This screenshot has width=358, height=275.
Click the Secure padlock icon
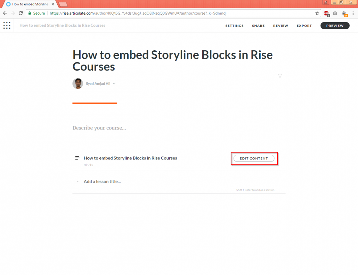pyautogui.click(x=30, y=13)
